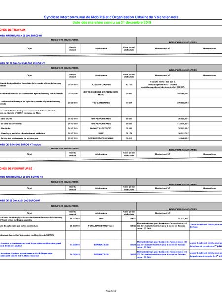
Task: Select the attributaire 'VOSSLOH COGIFER'
Action: click(x=101, y=85)
